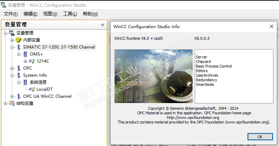The image size is (279, 146).
Task: Select the 变量管理 root tree item
Action: 25,33
